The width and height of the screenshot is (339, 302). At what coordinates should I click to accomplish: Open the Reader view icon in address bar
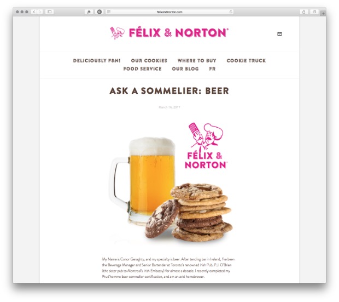(109, 12)
